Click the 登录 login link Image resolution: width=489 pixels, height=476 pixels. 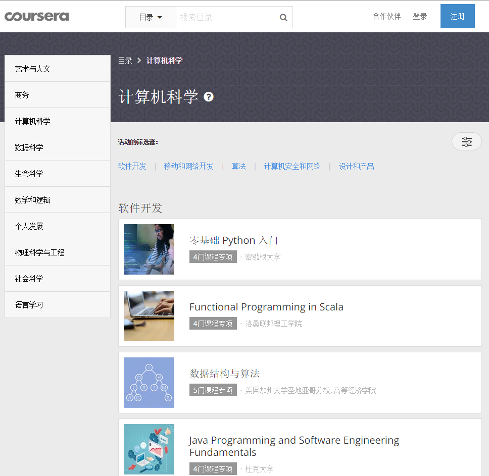pos(420,16)
